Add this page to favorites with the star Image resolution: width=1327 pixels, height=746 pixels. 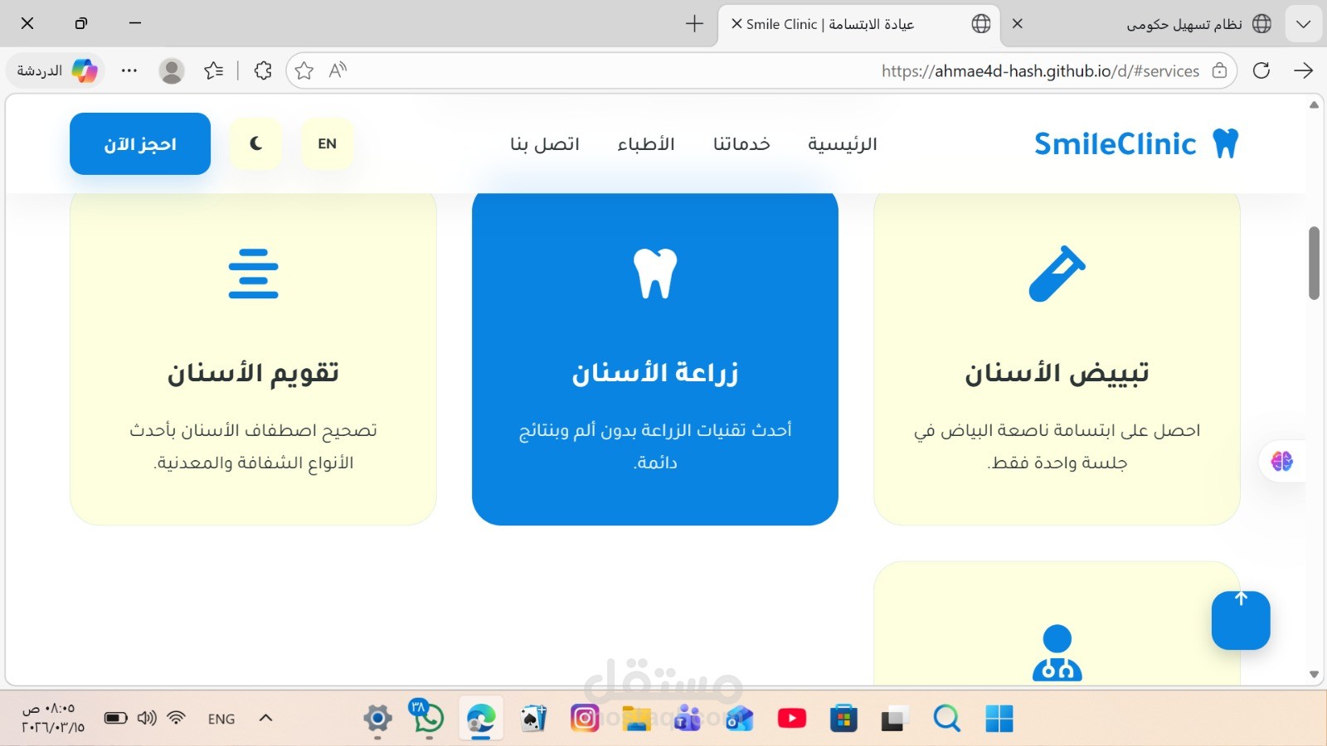304,70
